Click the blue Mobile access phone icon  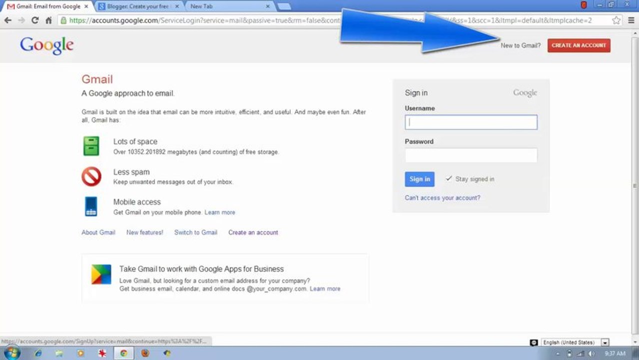pyautogui.click(x=91, y=206)
